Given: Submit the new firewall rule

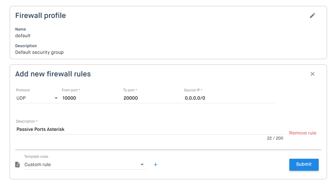Looking at the screenshot, I should click(x=304, y=164).
